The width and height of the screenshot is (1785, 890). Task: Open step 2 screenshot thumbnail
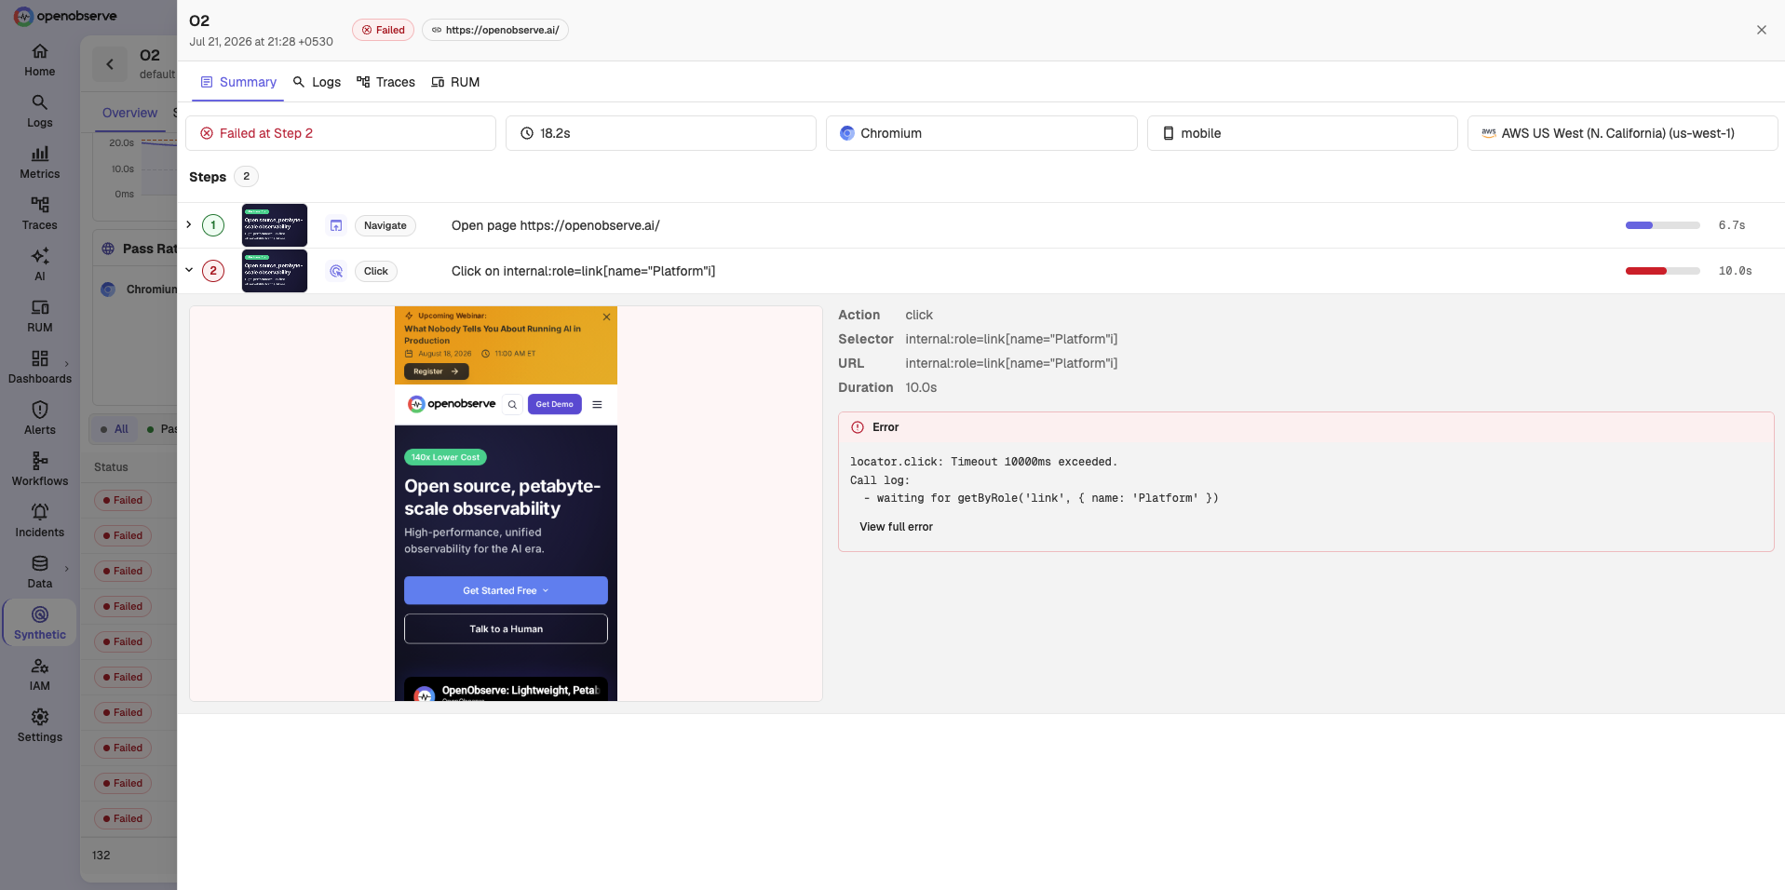(x=274, y=271)
